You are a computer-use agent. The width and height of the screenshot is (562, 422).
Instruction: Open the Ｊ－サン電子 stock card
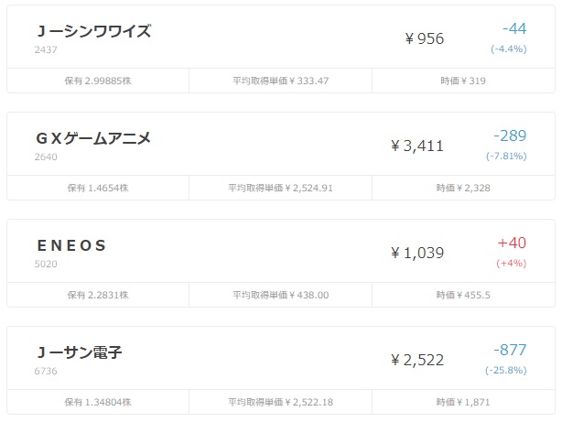[281, 371]
